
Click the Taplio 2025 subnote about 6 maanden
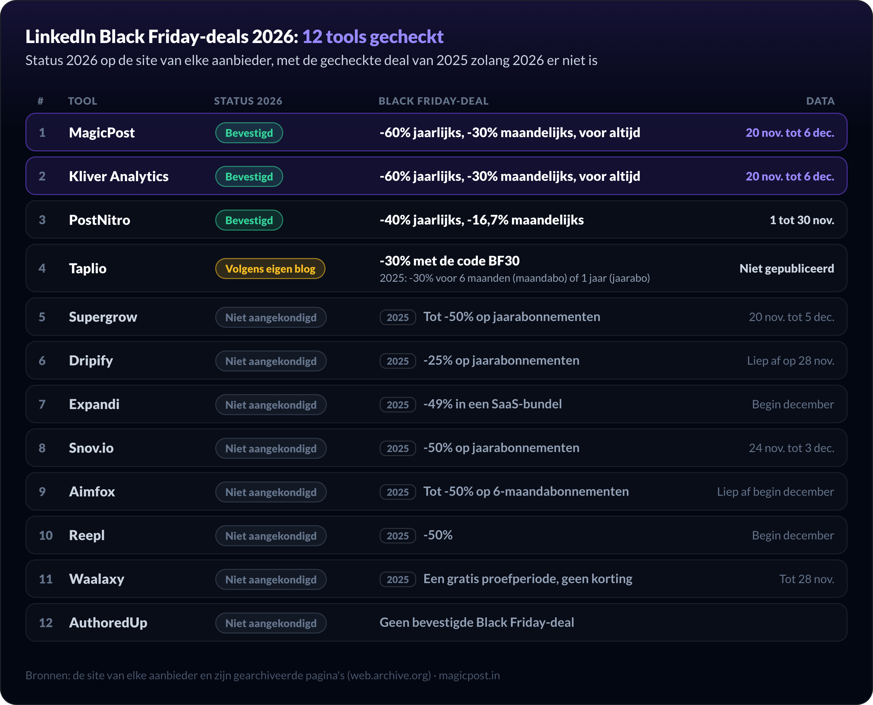(x=515, y=278)
